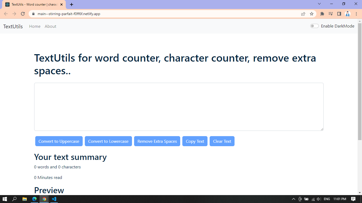Reload the current webpage

[x=23, y=14]
